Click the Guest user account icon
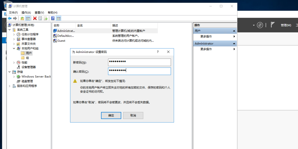298x149 pixels. pos(55,40)
